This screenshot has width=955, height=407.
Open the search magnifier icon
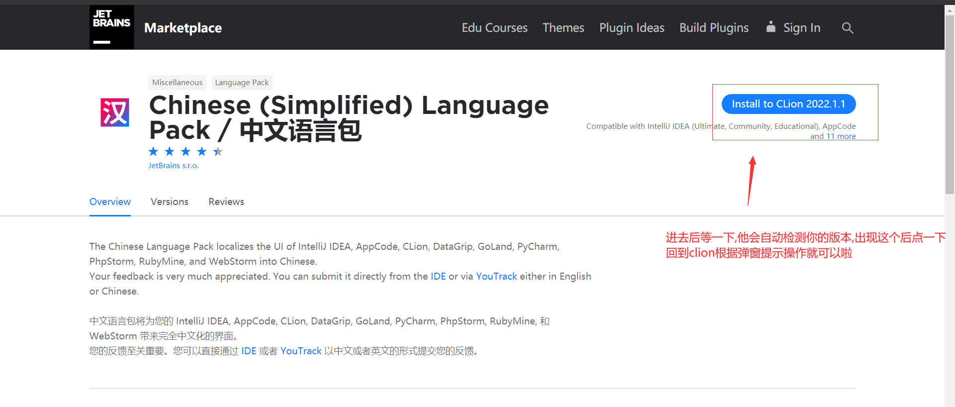(x=847, y=28)
